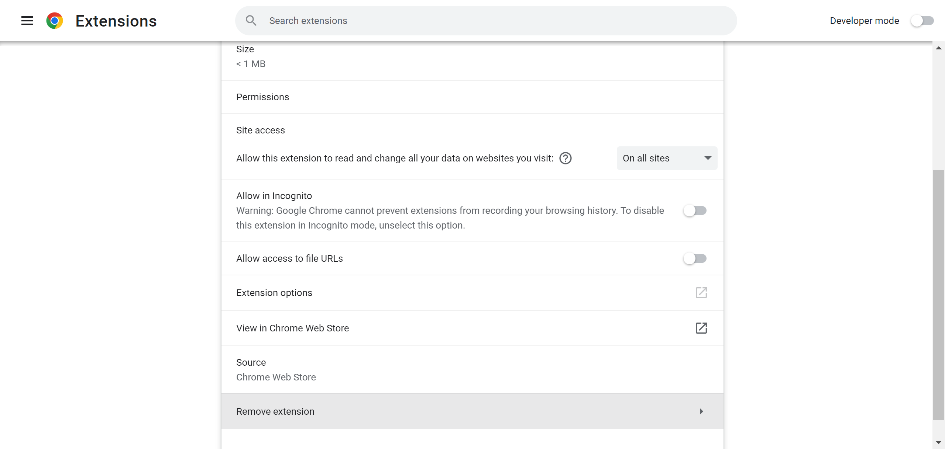
Task: Open the On all sites dropdown
Action: tap(667, 158)
